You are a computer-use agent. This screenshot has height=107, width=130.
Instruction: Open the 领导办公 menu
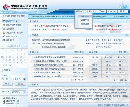[80, 11]
